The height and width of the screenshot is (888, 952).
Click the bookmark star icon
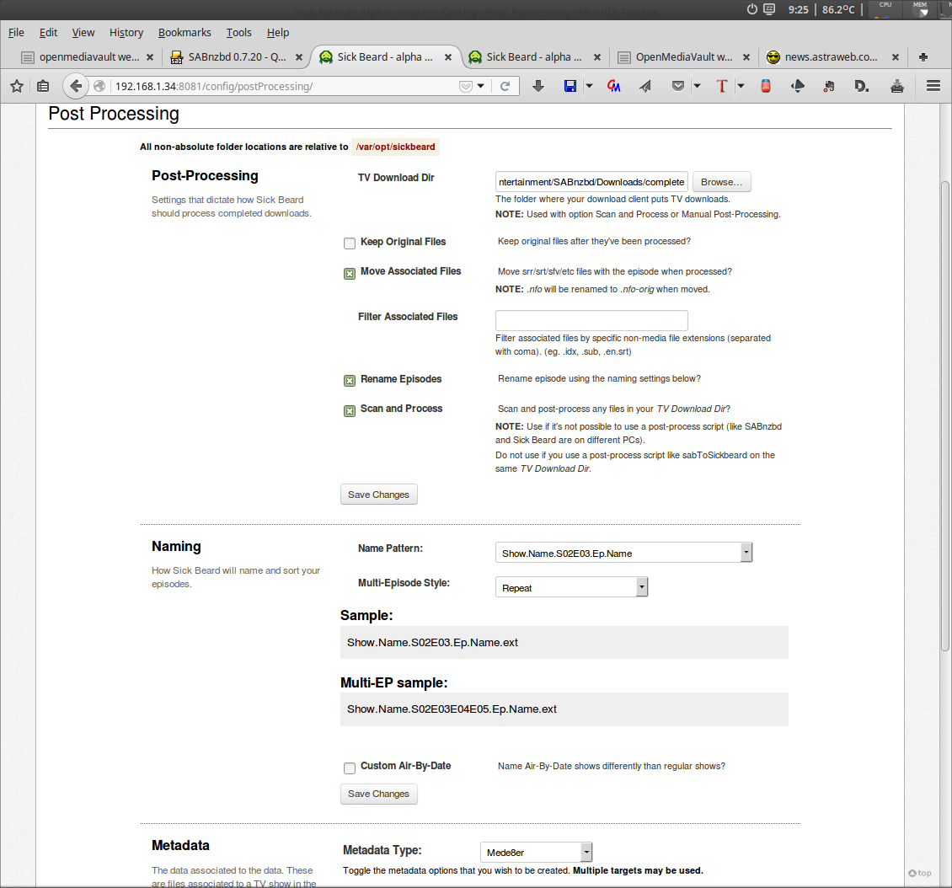click(x=17, y=86)
